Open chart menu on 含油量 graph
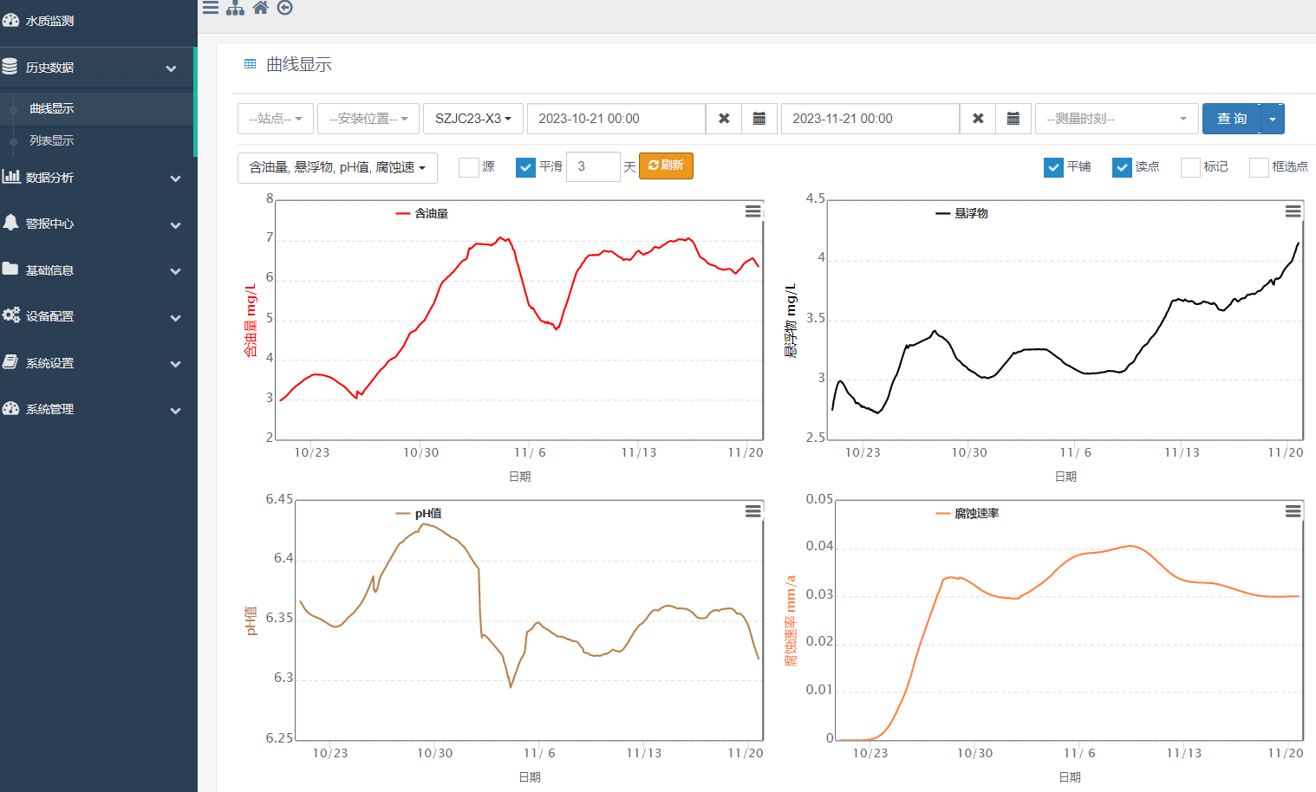1316x792 pixels. pos(752,211)
